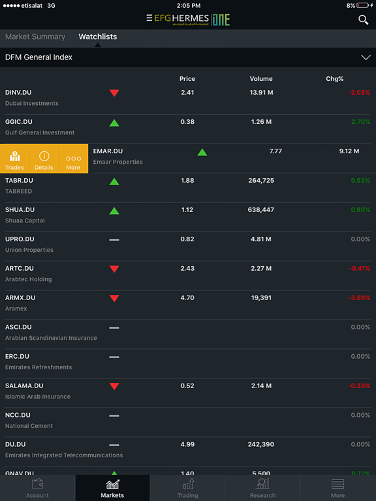376x501 pixels.
Task: Tap the 2.70% change for GGIC.DU
Action: 361,122
